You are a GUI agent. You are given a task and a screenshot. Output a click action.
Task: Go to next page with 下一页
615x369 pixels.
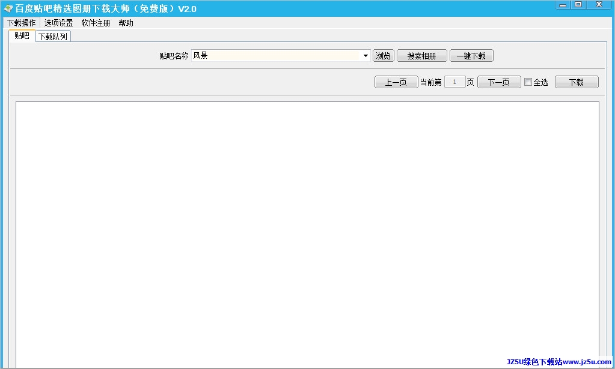pyautogui.click(x=499, y=82)
